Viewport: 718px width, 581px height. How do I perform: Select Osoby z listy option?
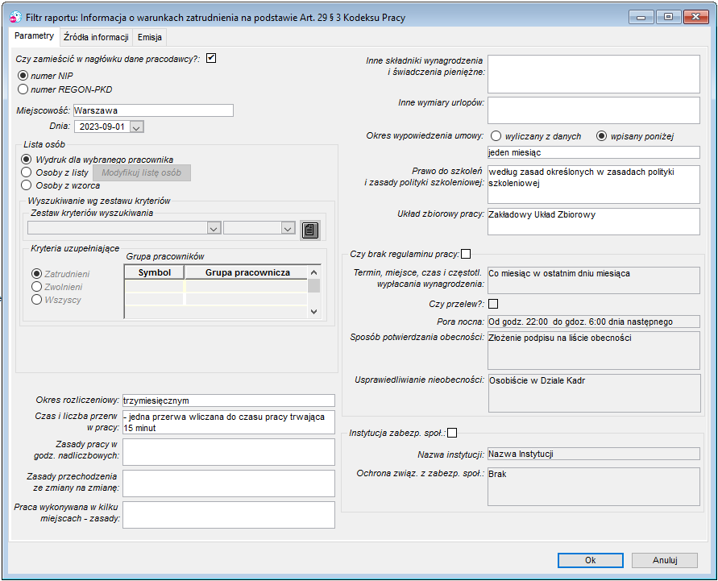coord(26,172)
